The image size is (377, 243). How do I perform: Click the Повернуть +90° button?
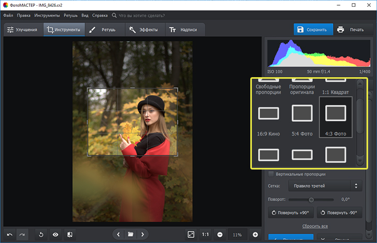click(x=290, y=213)
